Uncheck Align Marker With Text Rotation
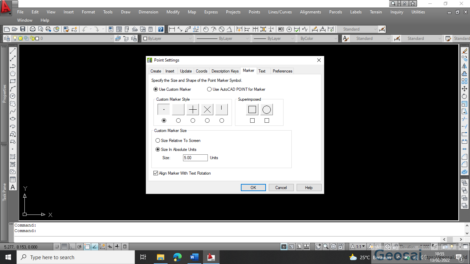470x264 pixels. pos(156,173)
